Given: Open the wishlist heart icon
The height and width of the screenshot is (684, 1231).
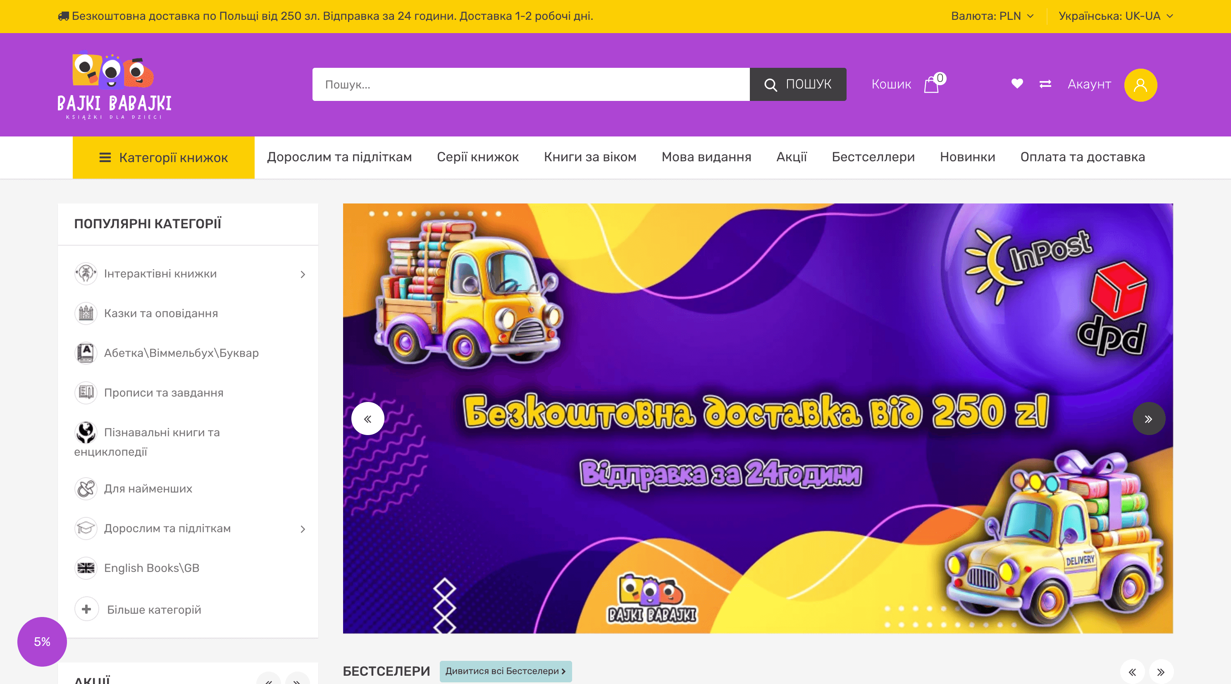Looking at the screenshot, I should click(x=1017, y=84).
